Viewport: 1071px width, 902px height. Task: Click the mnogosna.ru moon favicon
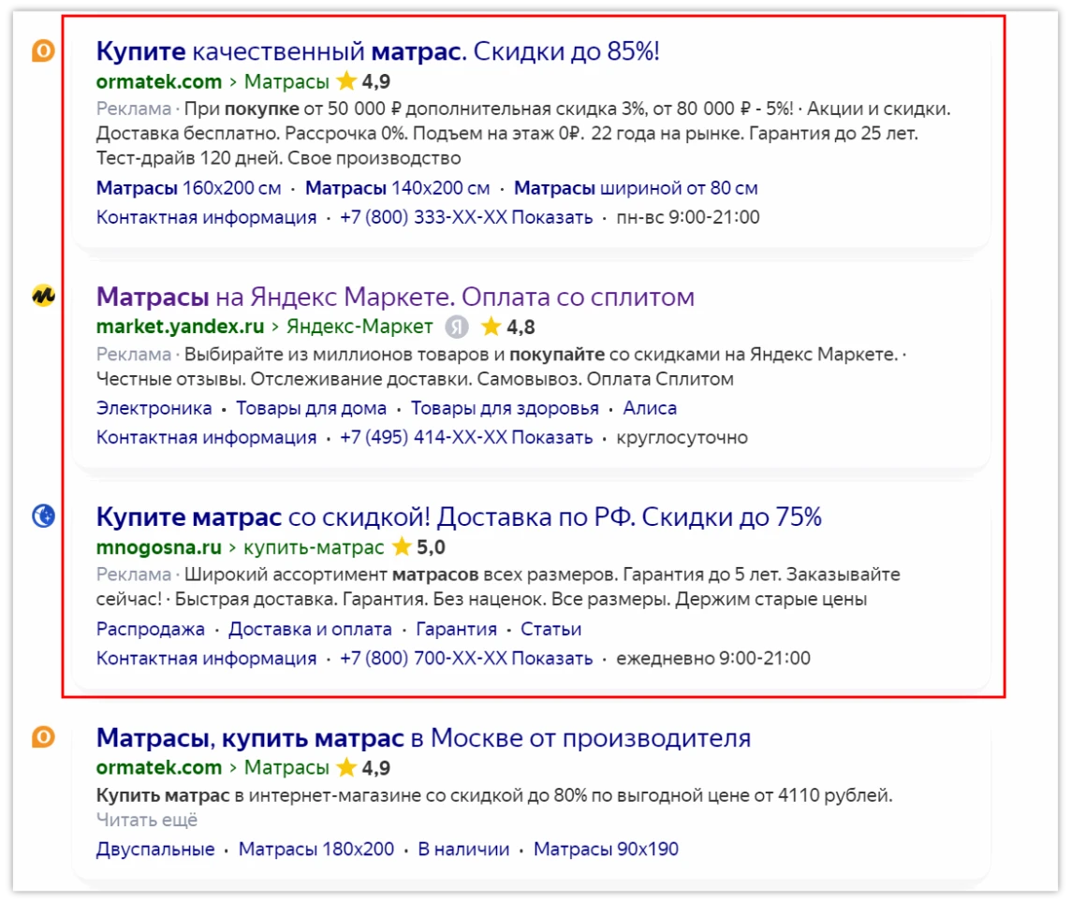(44, 516)
